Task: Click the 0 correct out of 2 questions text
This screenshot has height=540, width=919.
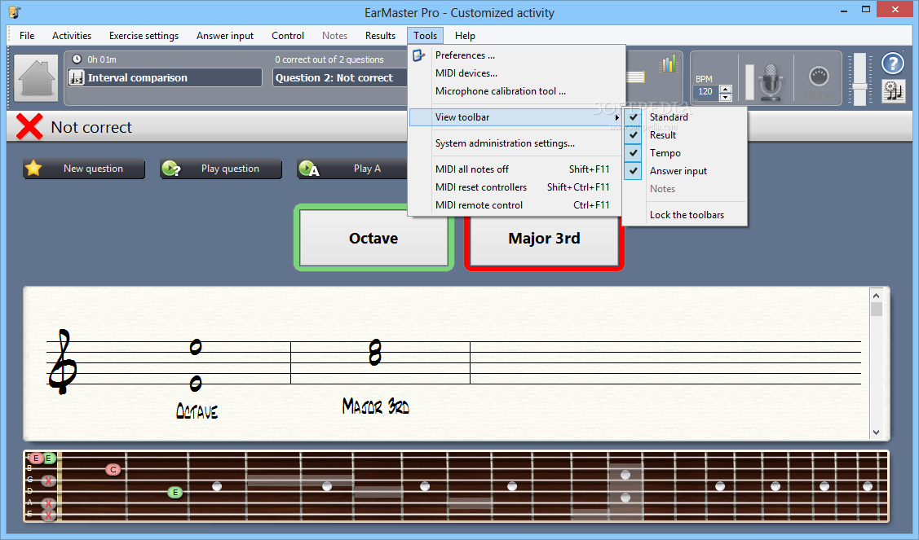Action: tap(329, 59)
